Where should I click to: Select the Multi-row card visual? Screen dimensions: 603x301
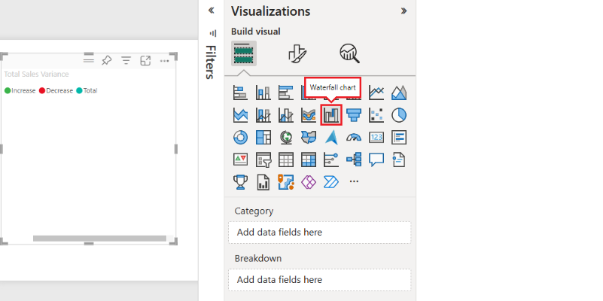(399, 137)
